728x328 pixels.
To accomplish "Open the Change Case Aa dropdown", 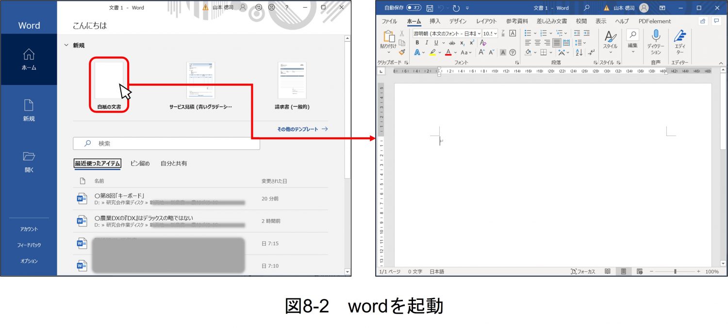I will (x=466, y=52).
